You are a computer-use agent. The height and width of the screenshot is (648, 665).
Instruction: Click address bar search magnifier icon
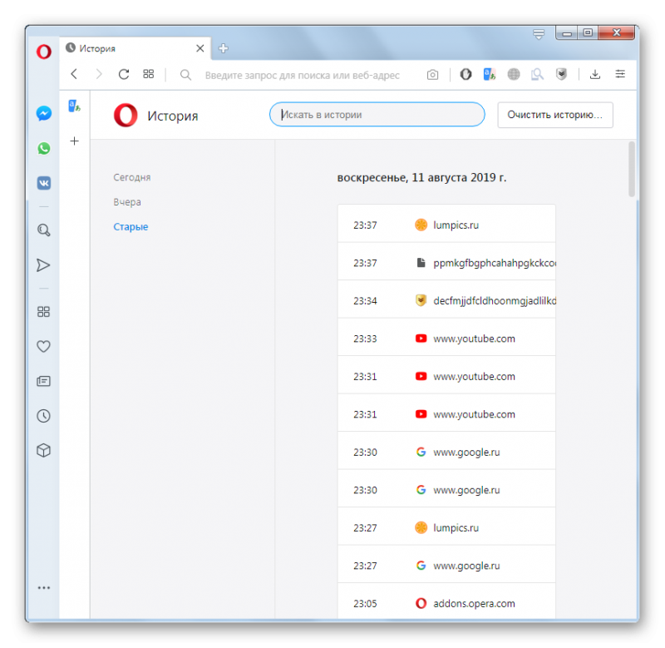pyautogui.click(x=185, y=75)
